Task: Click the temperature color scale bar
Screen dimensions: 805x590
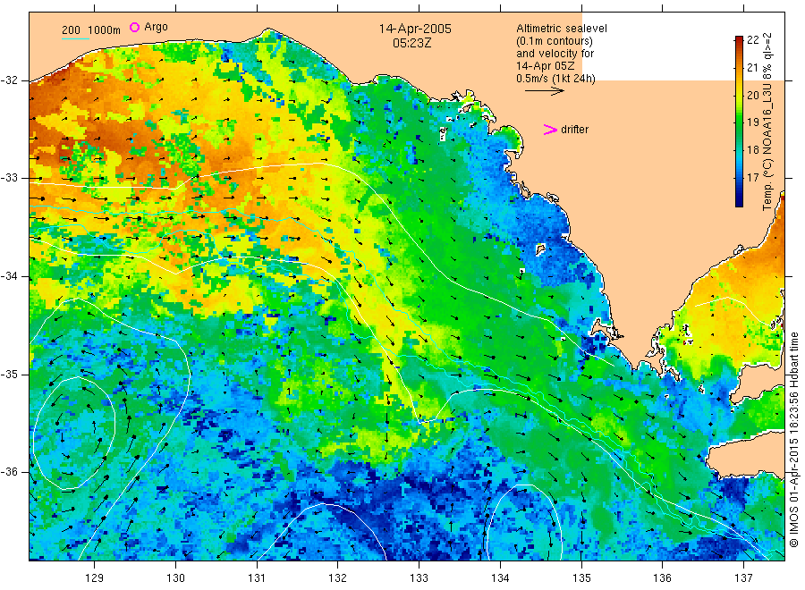Action: pyautogui.click(x=739, y=121)
